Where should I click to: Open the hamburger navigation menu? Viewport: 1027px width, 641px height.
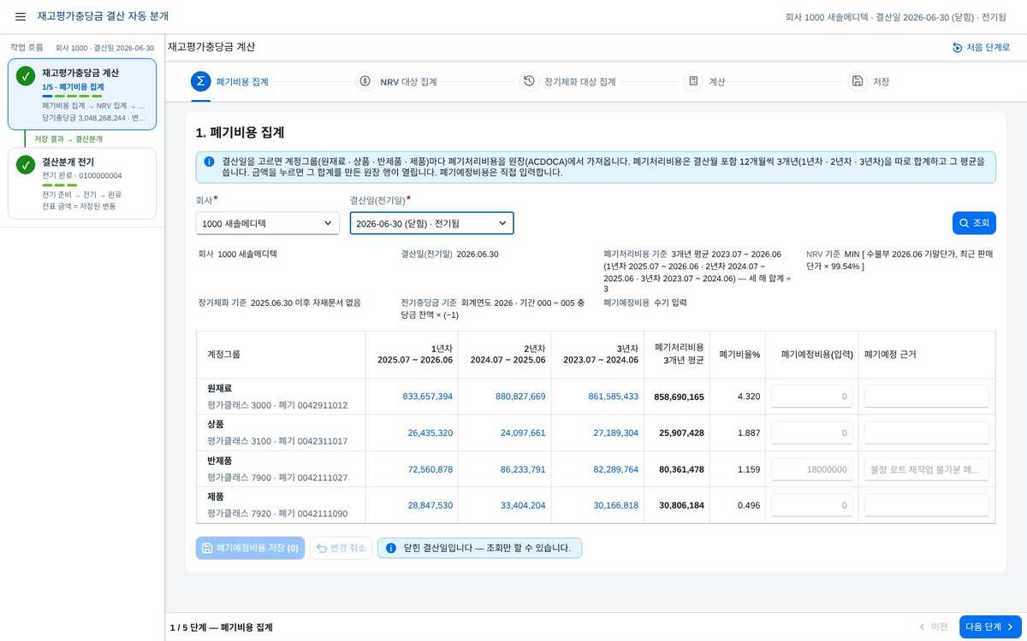[21, 16]
